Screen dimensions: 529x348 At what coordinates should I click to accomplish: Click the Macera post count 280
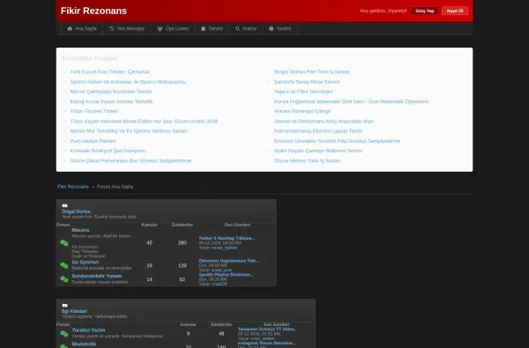[183, 243]
